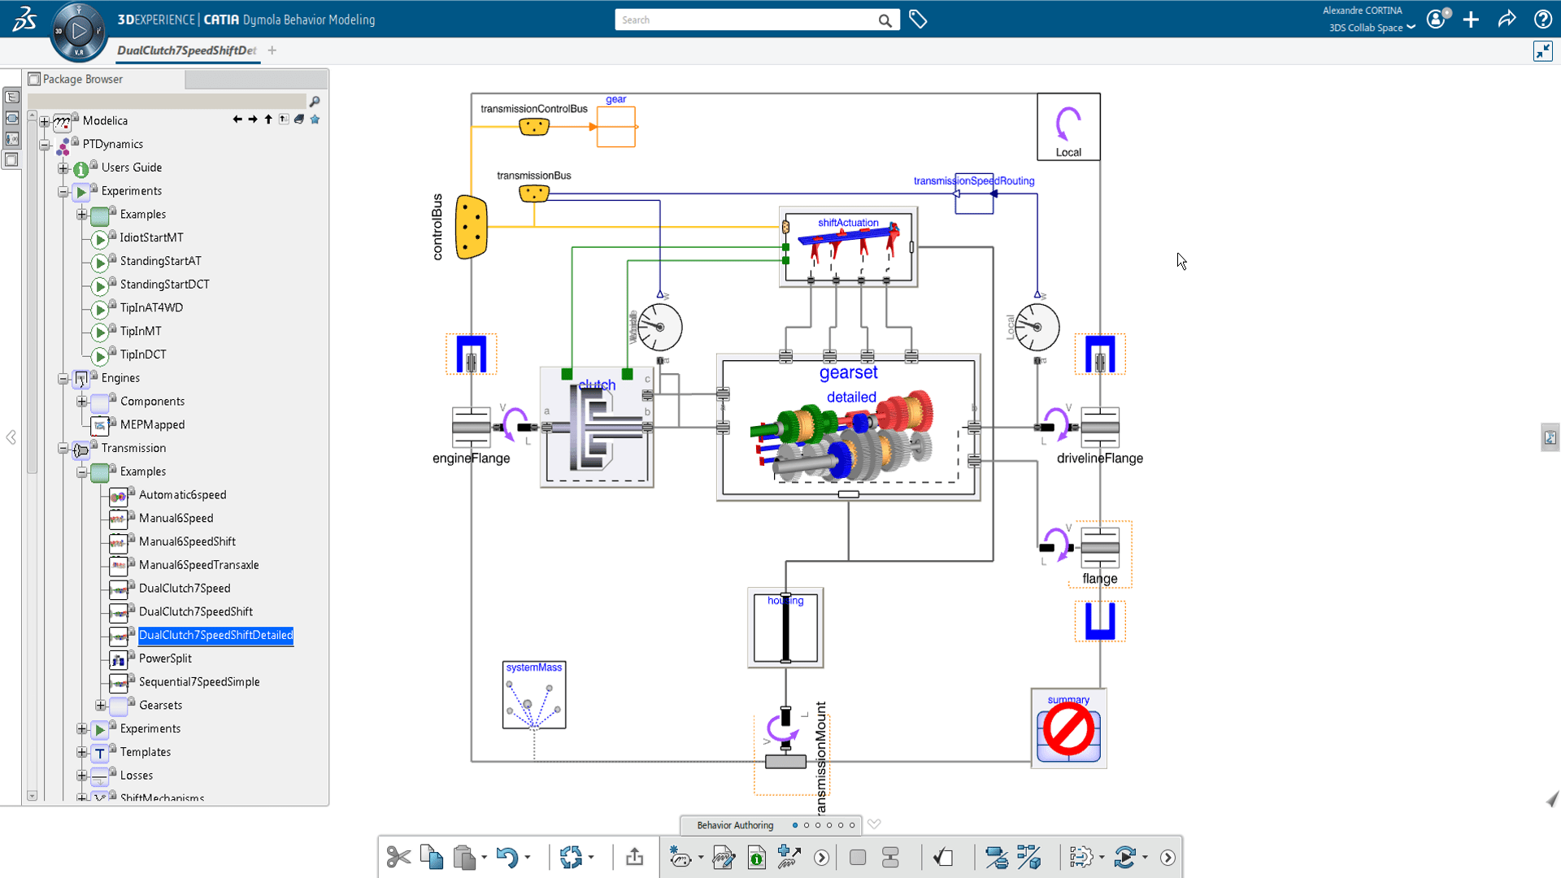Open the compass play button

click(79, 32)
